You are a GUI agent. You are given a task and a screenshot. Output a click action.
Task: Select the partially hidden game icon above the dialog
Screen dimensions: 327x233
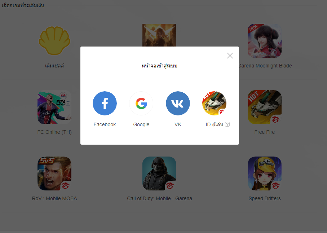coord(159,35)
